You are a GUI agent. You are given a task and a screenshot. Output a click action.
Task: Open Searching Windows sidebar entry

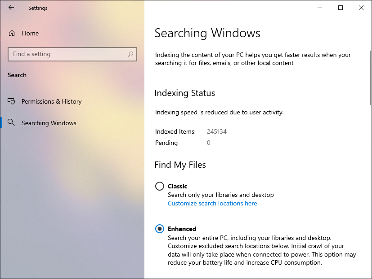pyautogui.click(x=49, y=123)
